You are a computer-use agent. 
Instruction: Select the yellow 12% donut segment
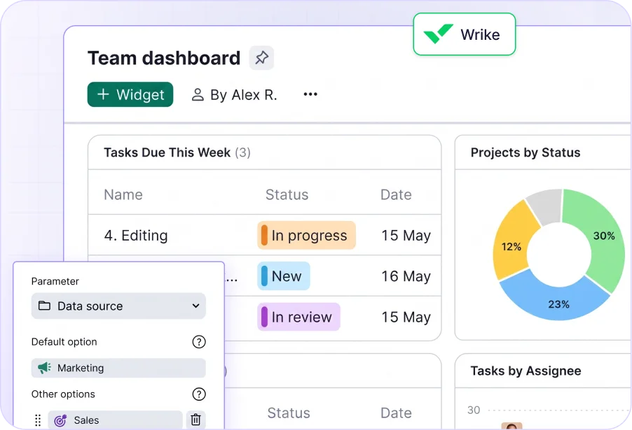(511, 245)
